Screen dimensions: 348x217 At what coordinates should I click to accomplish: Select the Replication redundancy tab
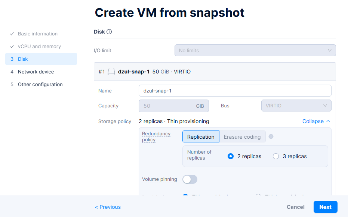pyautogui.click(x=201, y=137)
